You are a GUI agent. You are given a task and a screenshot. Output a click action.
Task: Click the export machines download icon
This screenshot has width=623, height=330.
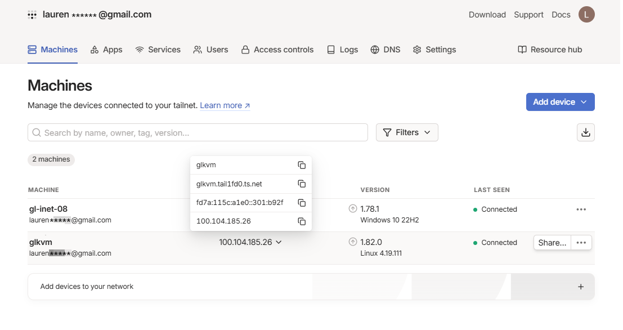585,132
